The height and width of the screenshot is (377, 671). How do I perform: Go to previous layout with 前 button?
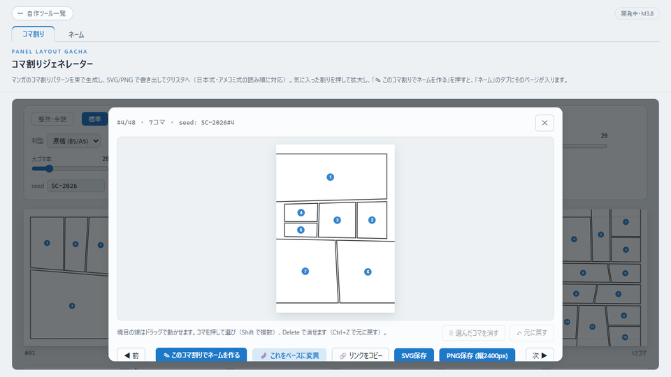(x=131, y=355)
